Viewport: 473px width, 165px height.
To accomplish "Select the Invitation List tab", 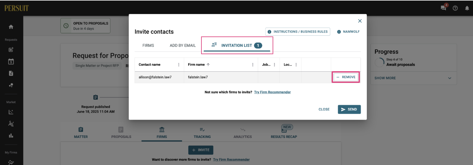I will tap(237, 45).
